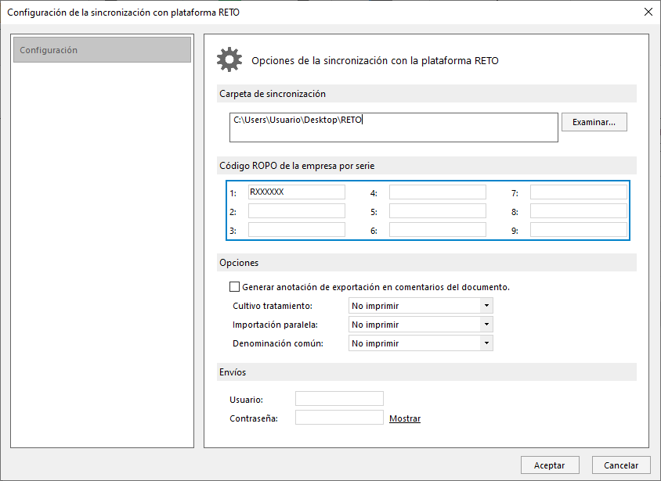This screenshot has height=481, width=661.
Task: Click ROPO code field for series 2
Action: click(x=297, y=211)
